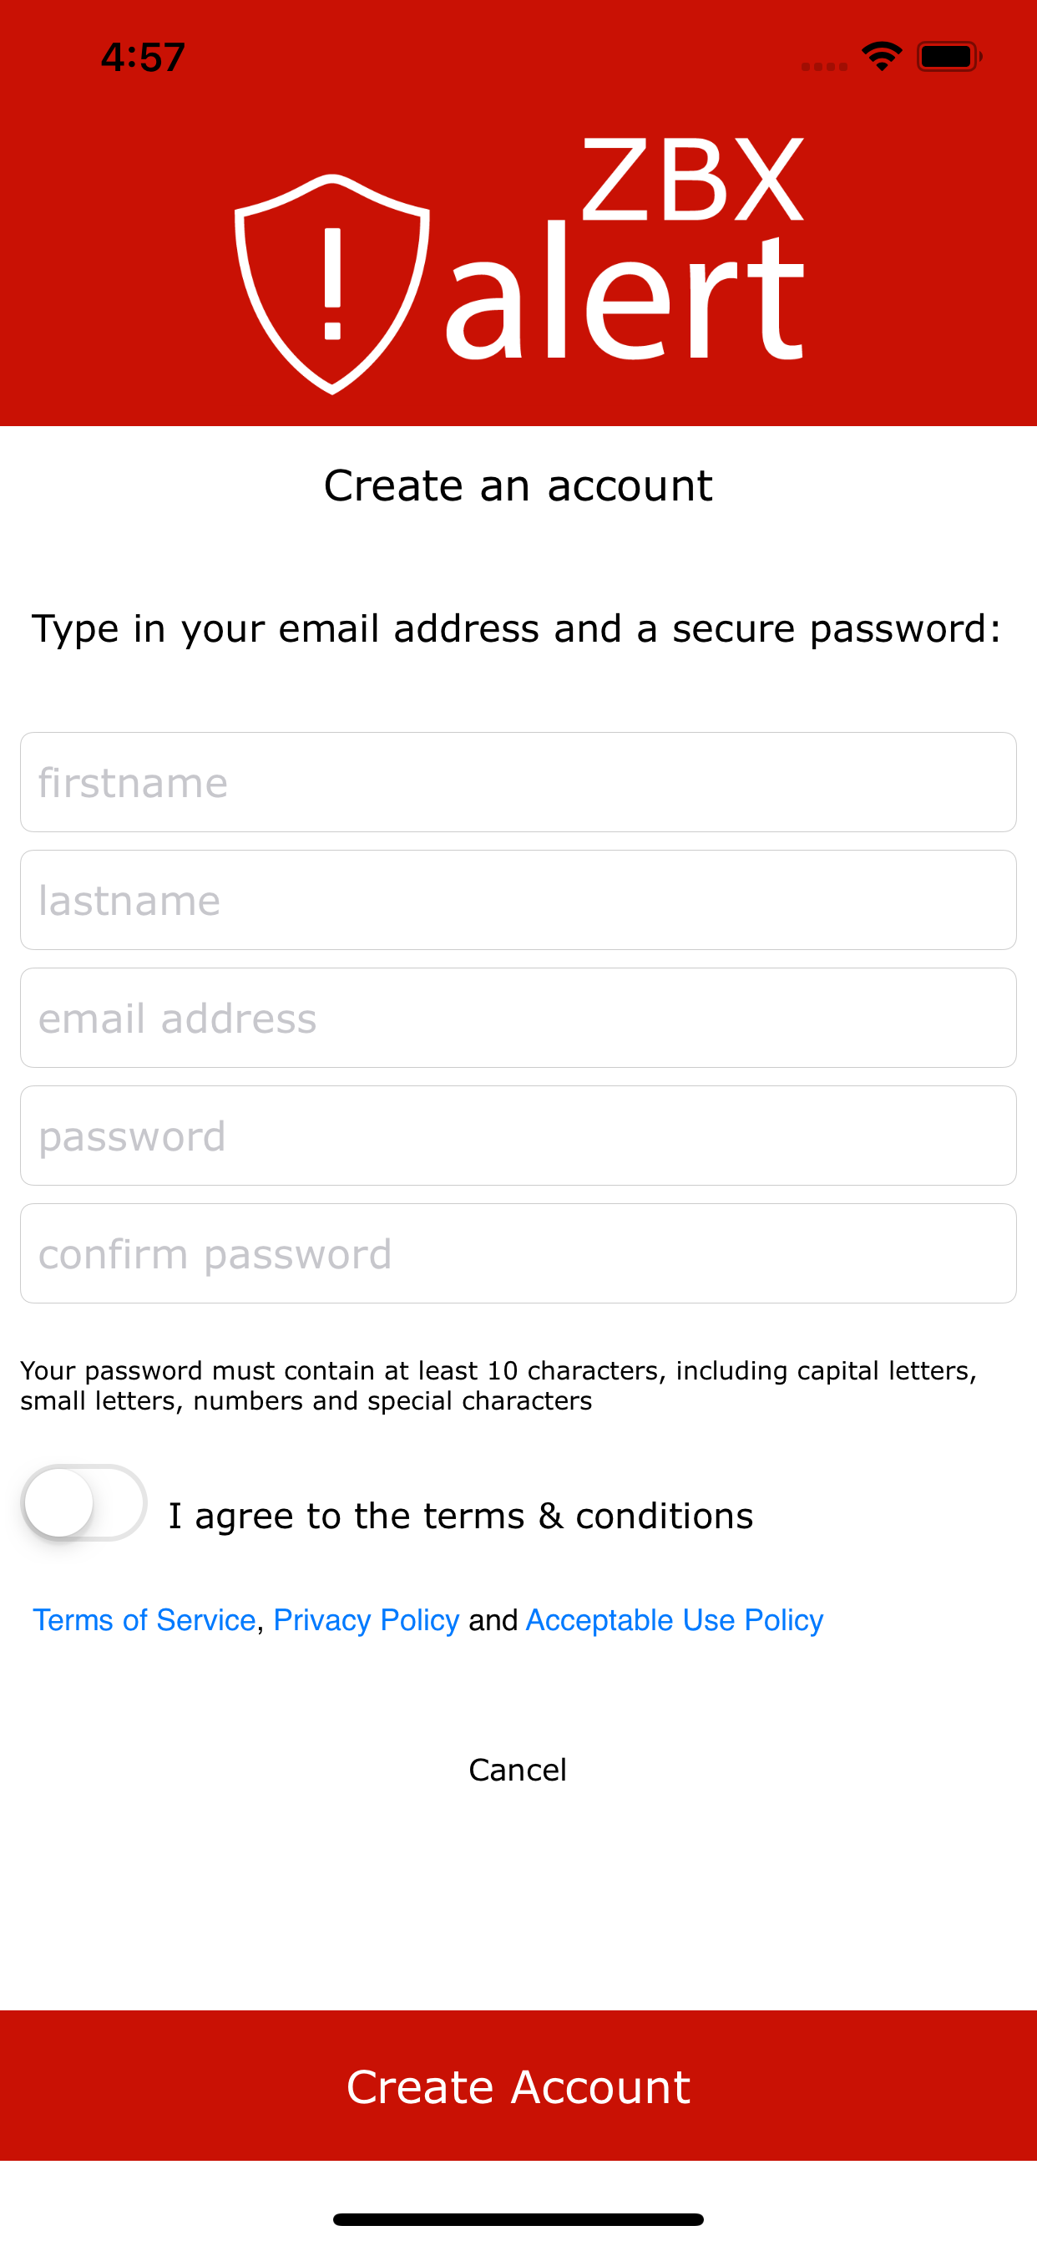Focus the email address field
The image size is (1037, 2246).
(x=518, y=1018)
